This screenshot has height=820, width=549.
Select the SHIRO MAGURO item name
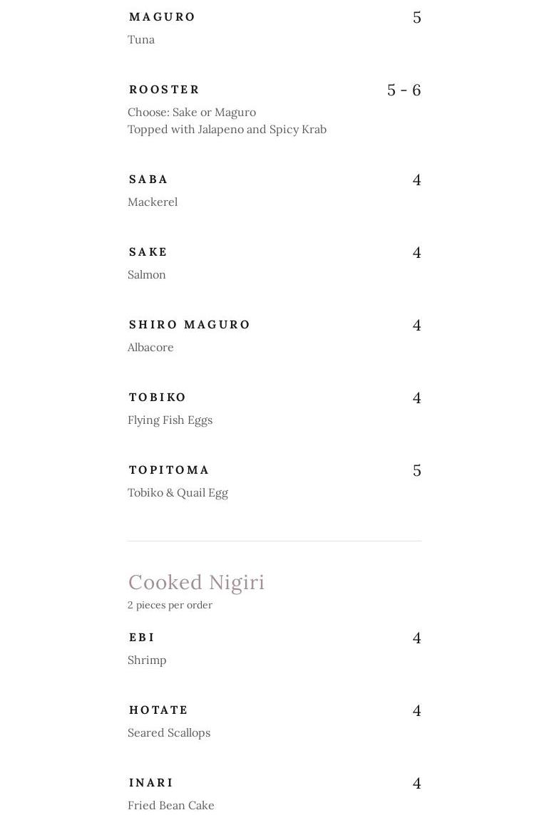[x=190, y=324]
